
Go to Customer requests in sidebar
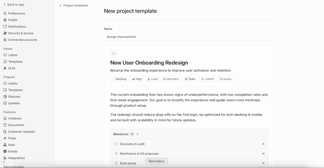21,132
